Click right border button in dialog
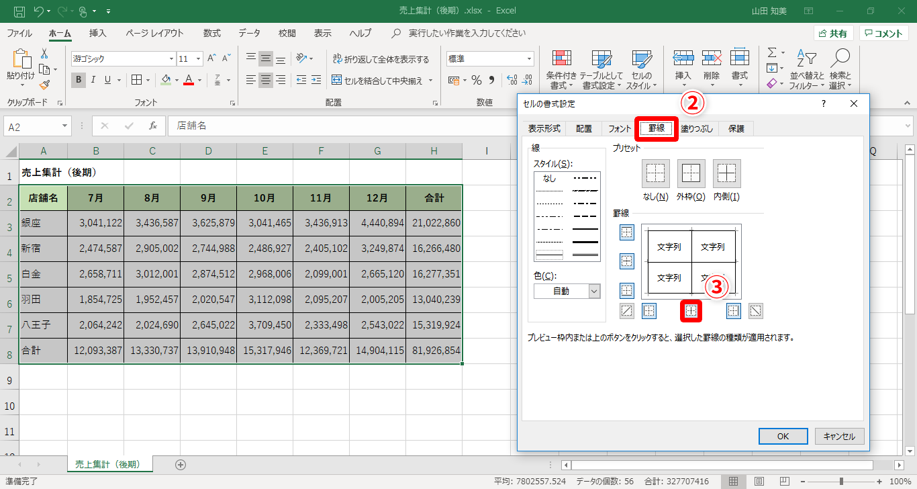Image resolution: width=917 pixels, height=489 pixels. 734,311
